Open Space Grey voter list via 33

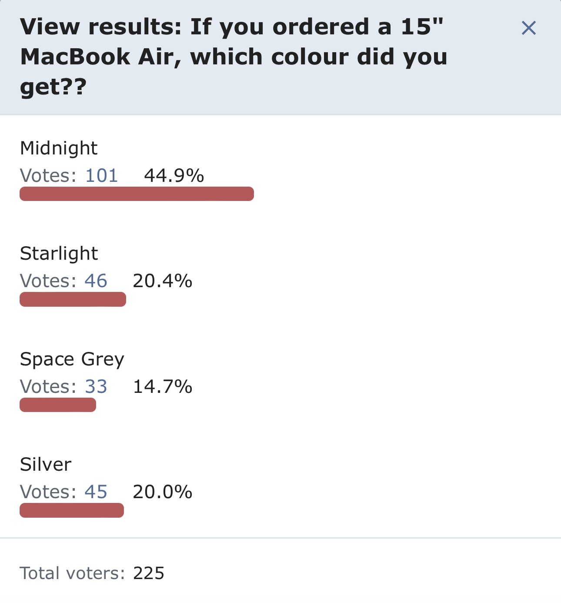click(96, 387)
